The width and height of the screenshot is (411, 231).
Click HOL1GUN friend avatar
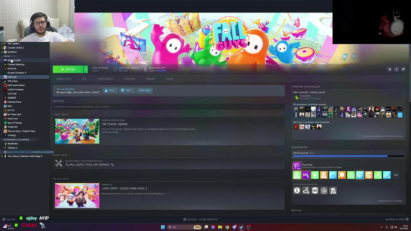point(296,97)
